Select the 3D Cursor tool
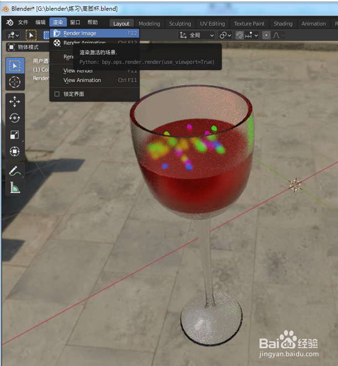 click(15, 82)
